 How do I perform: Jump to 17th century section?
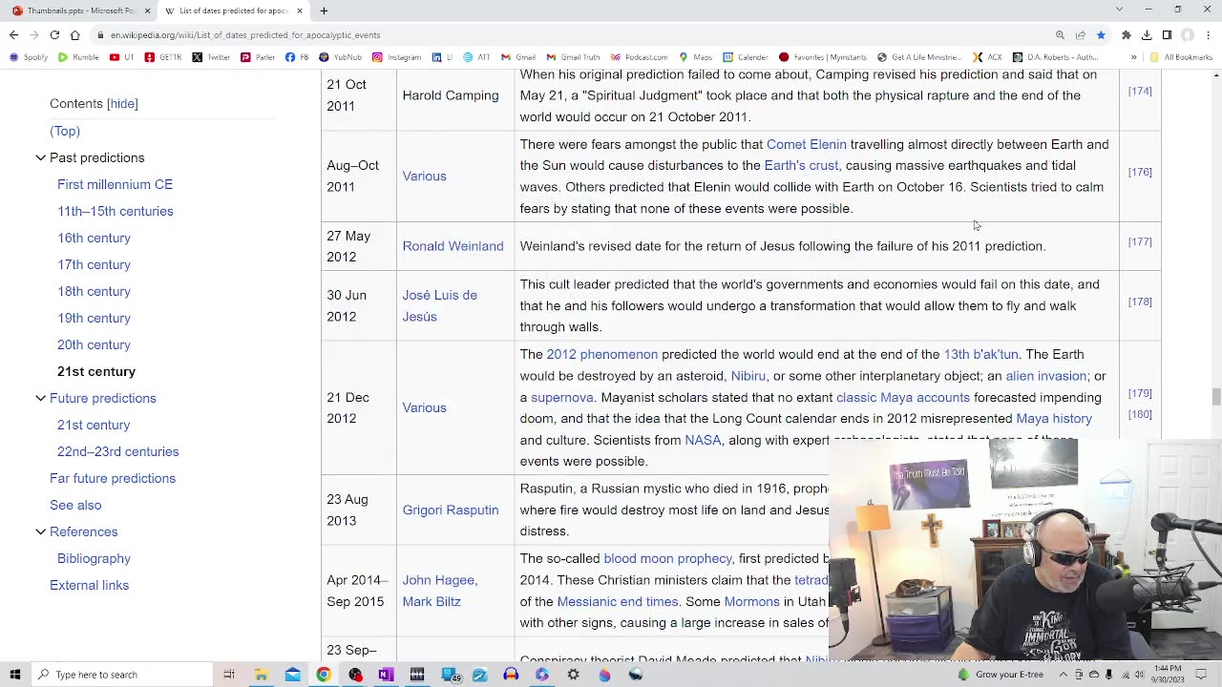point(94,264)
